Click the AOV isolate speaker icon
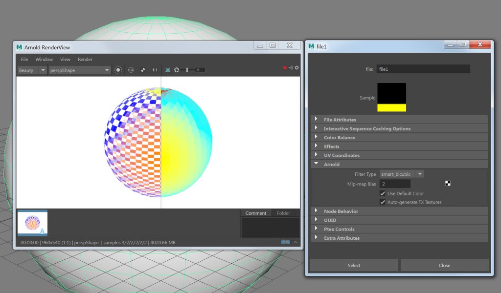The height and width of the screenshot is (293, 501). (x=291, y=68)
